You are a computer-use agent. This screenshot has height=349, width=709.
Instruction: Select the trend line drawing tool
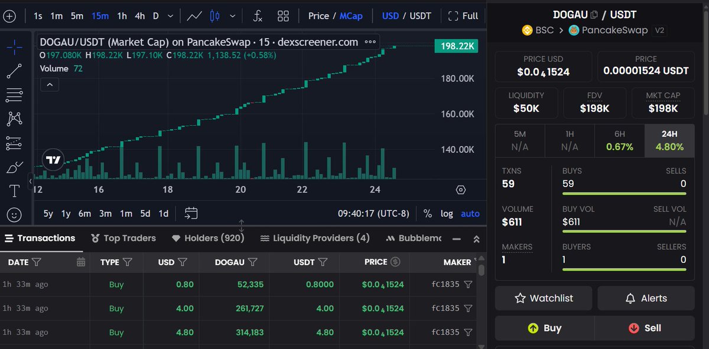[14, 71]
